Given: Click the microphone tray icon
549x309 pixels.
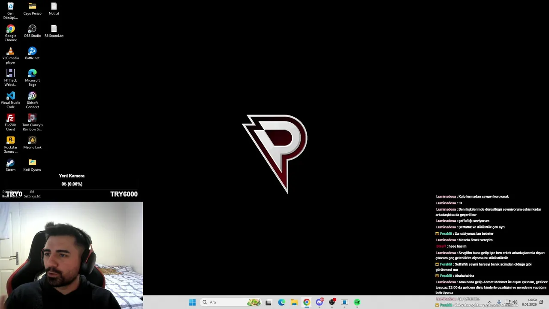Looking at the screenshot, I should (x=498, y=302).
